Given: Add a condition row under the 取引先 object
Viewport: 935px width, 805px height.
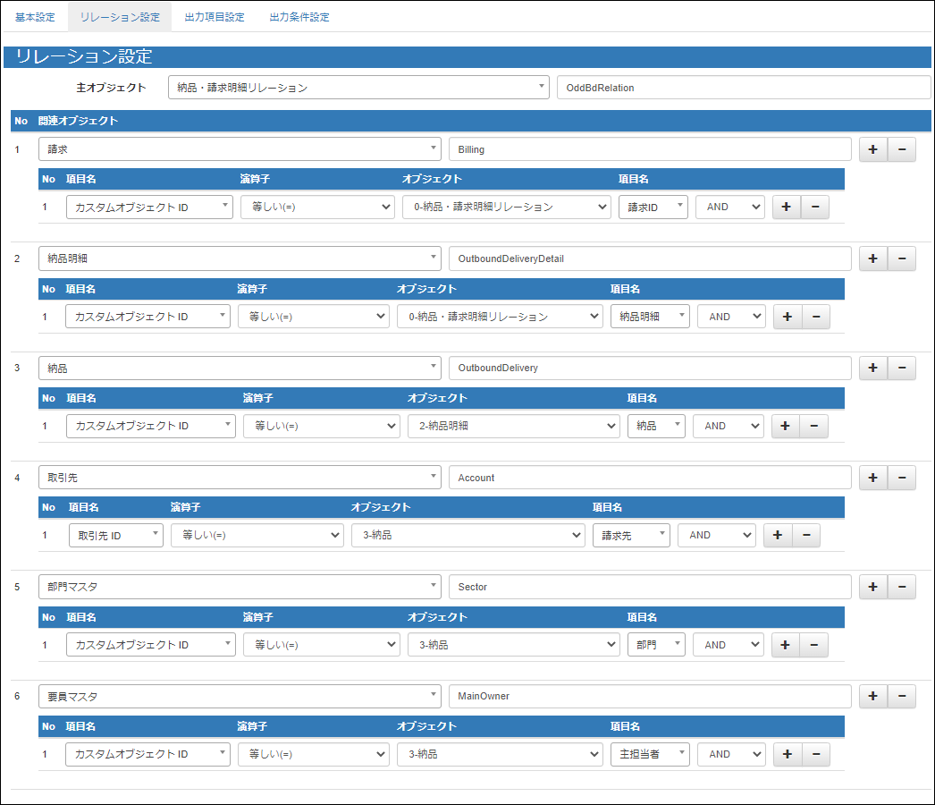Looking at the screenshot, I should click(778, 535).
